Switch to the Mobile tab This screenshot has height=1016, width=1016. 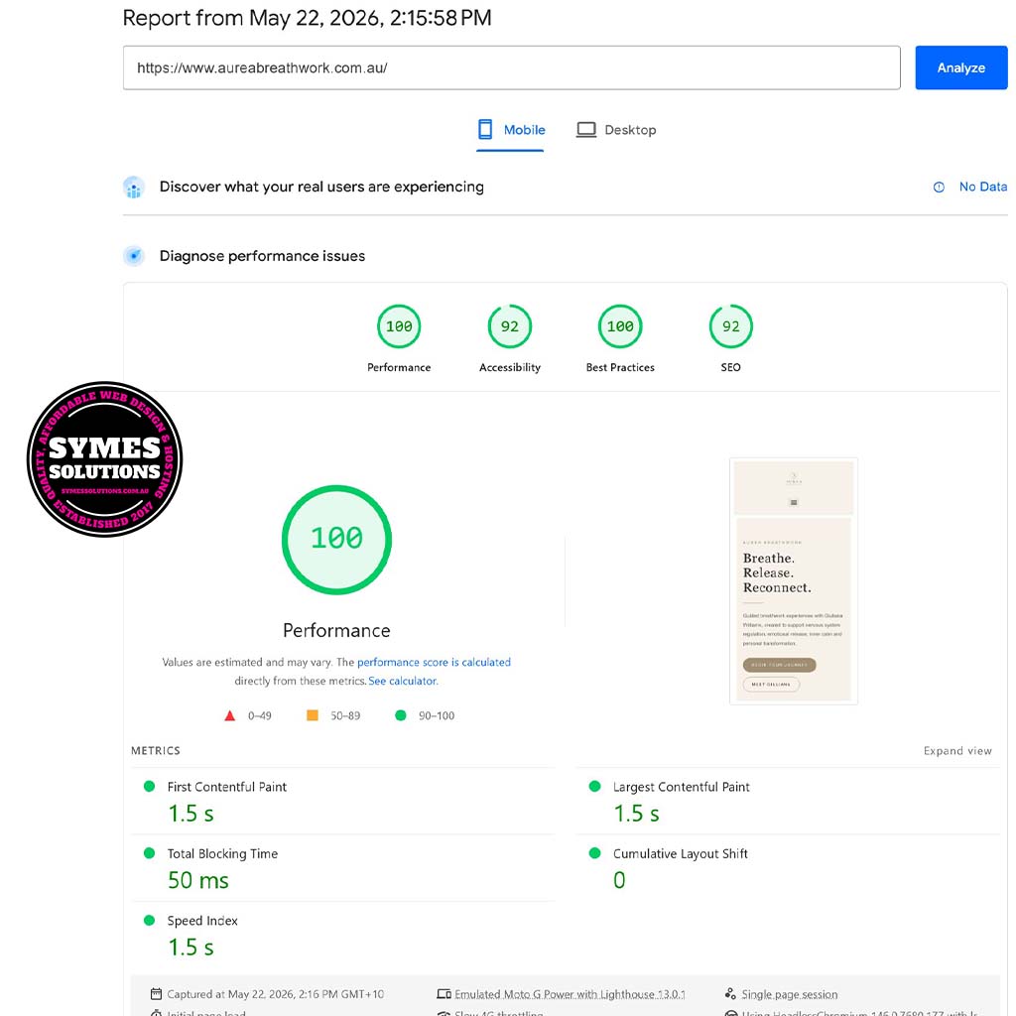point(511,130)
